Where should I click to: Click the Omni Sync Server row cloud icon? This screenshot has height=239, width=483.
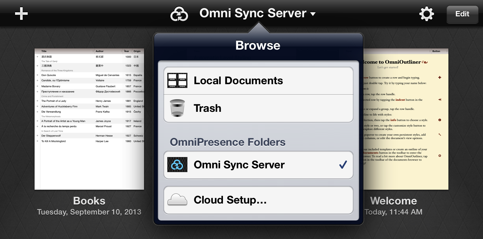177,165
